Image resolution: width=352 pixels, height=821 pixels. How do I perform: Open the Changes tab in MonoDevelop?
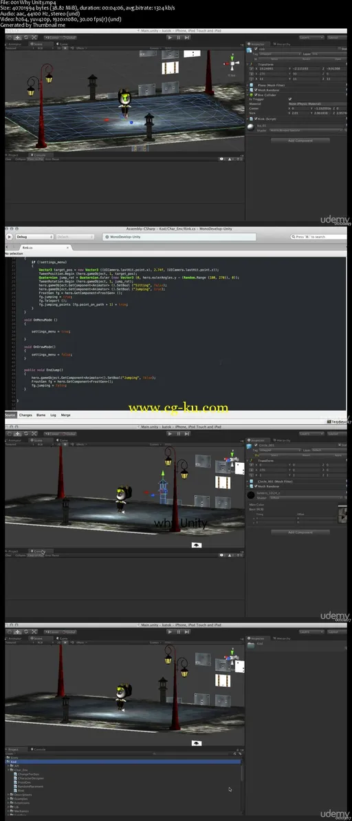pos(25,415)
